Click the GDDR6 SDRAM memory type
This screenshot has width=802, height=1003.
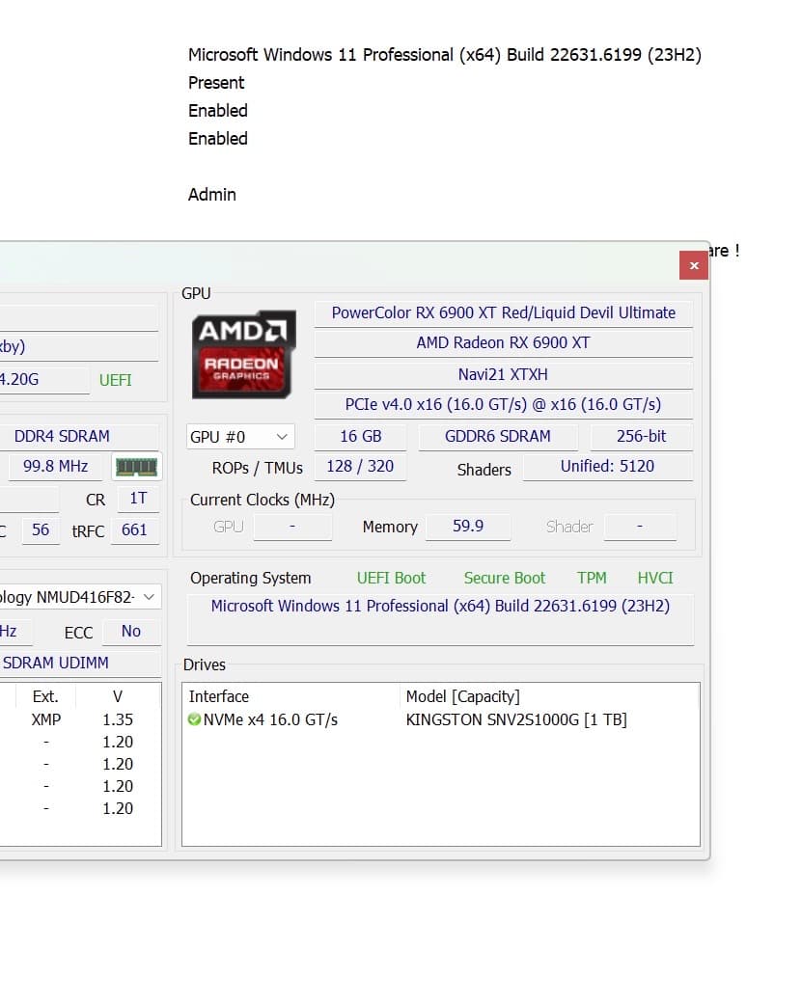(x=498, y=436)
